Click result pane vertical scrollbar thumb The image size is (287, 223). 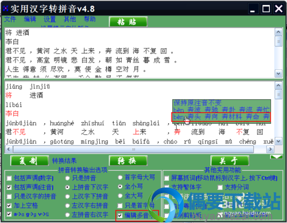[278, 95]
